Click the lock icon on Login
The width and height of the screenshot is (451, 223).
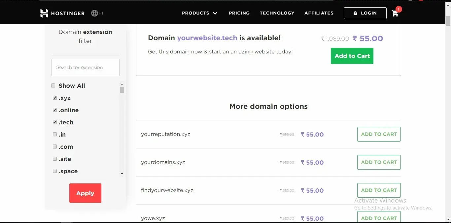tap(355, 13)
